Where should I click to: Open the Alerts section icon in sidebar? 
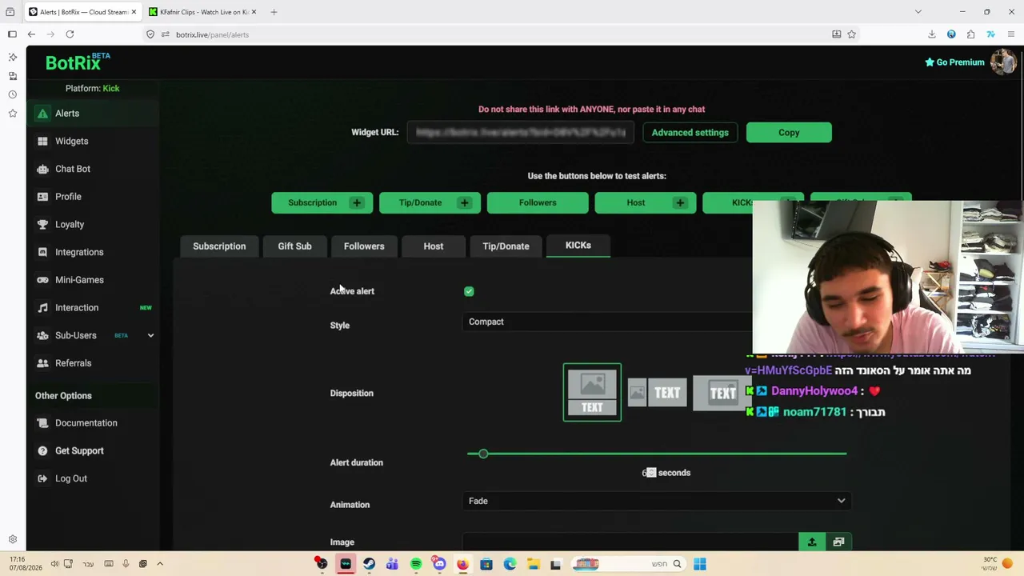[42, 114]
